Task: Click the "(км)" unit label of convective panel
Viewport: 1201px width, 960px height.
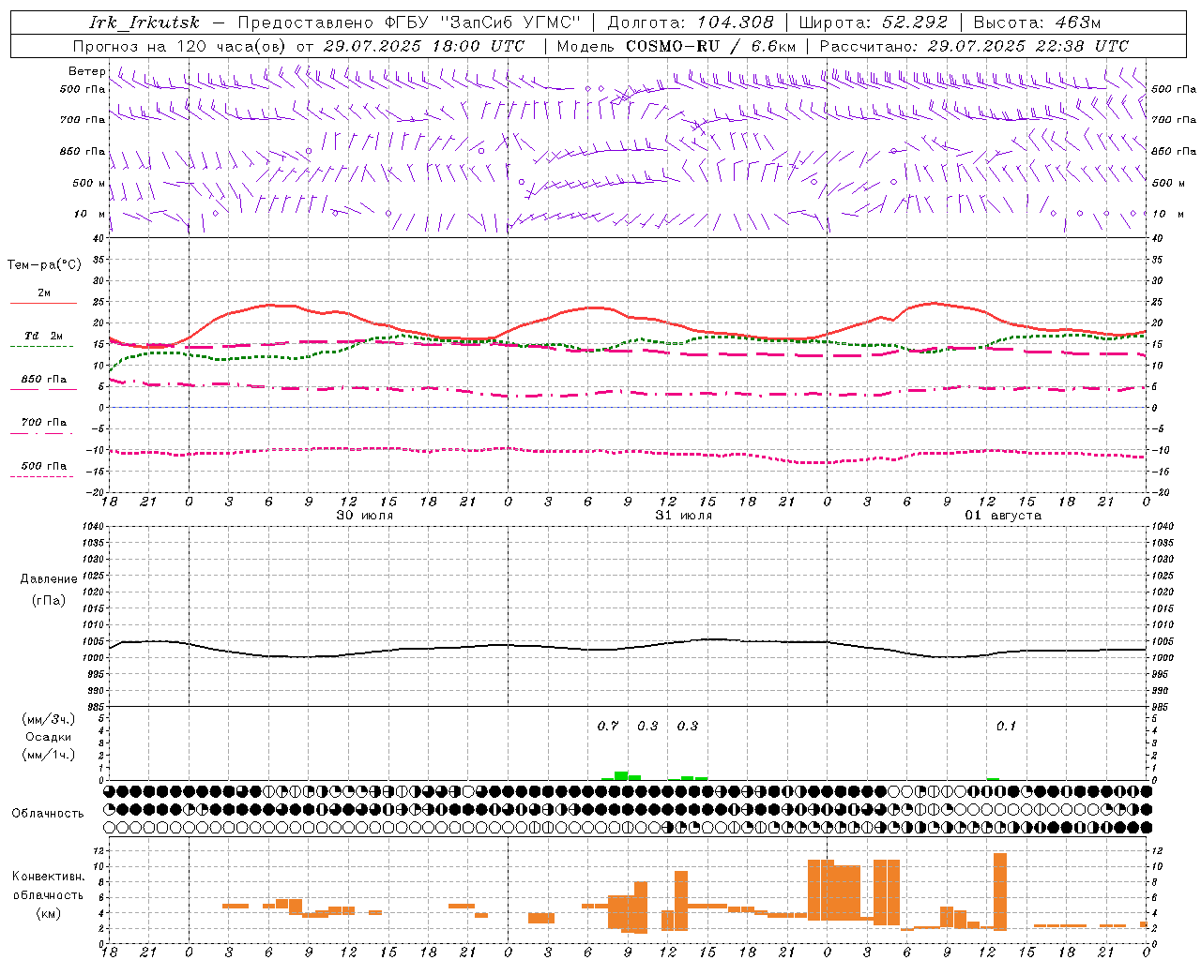Action: (x=49, y=913)
